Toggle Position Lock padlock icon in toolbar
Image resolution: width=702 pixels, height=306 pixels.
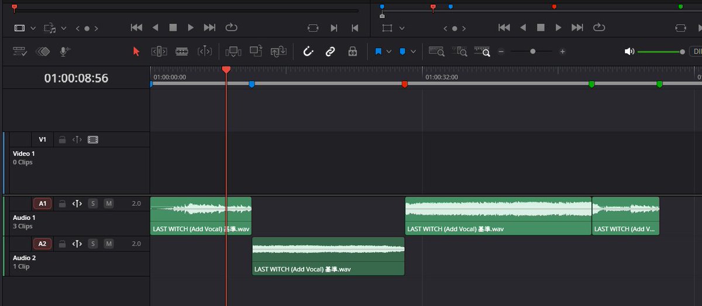click(352, 51)
